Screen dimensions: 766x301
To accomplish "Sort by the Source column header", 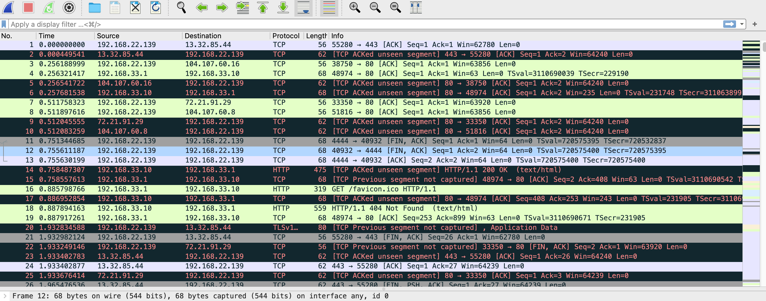I will pos(108,36).
